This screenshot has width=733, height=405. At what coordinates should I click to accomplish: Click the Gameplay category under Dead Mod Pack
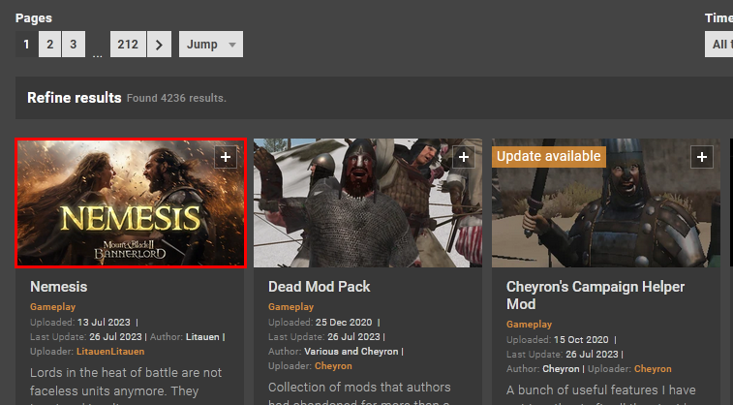[290, 307]
